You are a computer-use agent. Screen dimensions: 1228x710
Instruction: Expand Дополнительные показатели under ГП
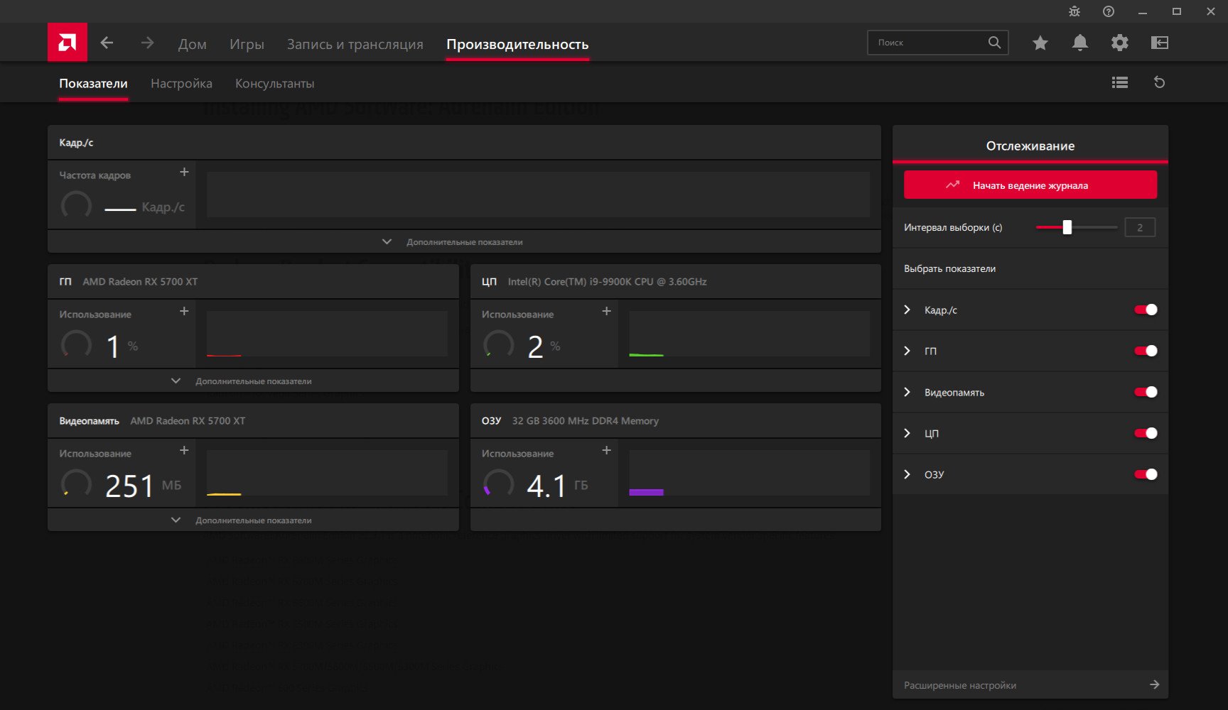(x=253, y=381)
